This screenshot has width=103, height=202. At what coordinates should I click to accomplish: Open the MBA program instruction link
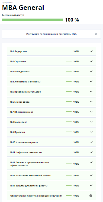[51, 34]
